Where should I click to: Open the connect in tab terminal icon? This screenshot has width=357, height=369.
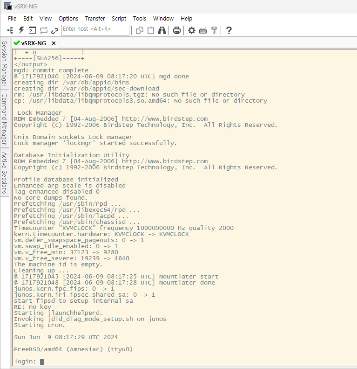pos(32,30)
